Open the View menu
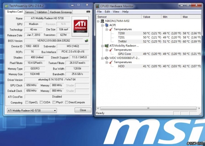Viewport: 205px width, 146px height. point(116,12)
